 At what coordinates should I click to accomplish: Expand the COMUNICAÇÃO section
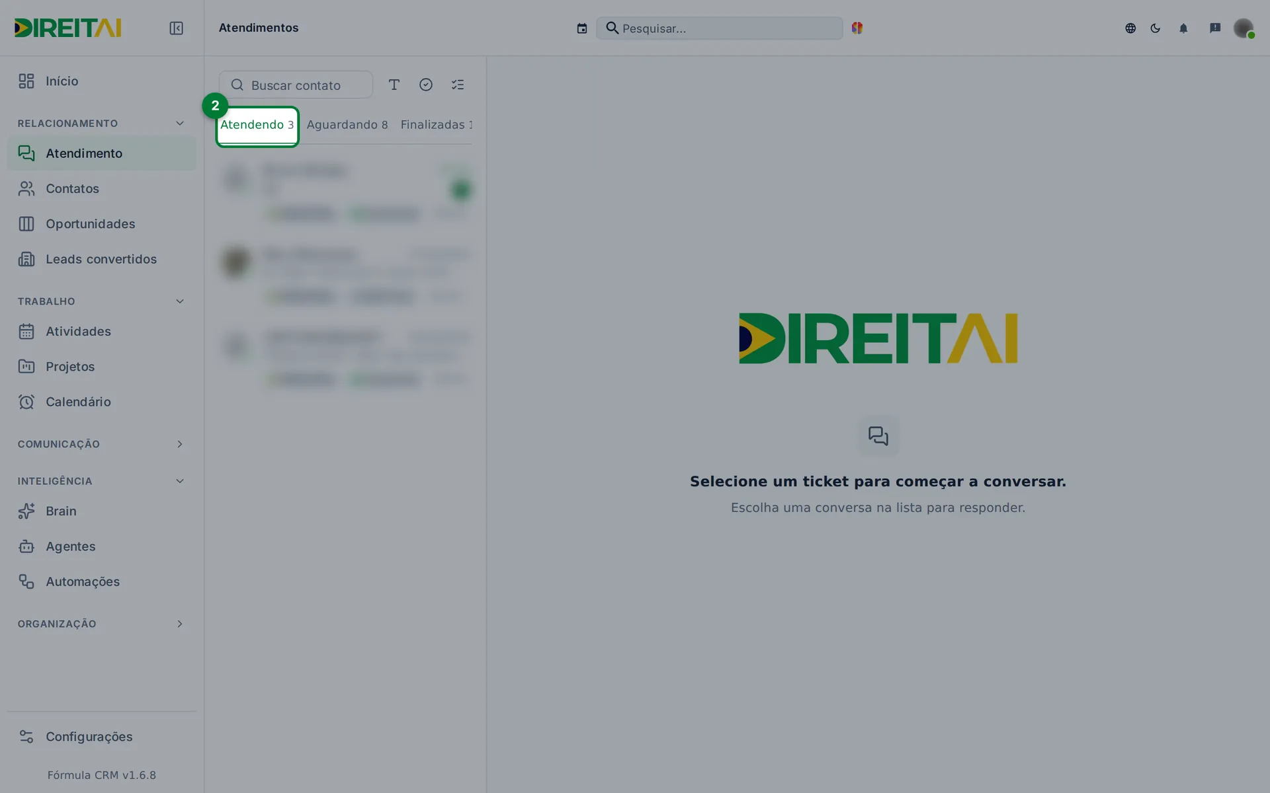pos(101,444)
